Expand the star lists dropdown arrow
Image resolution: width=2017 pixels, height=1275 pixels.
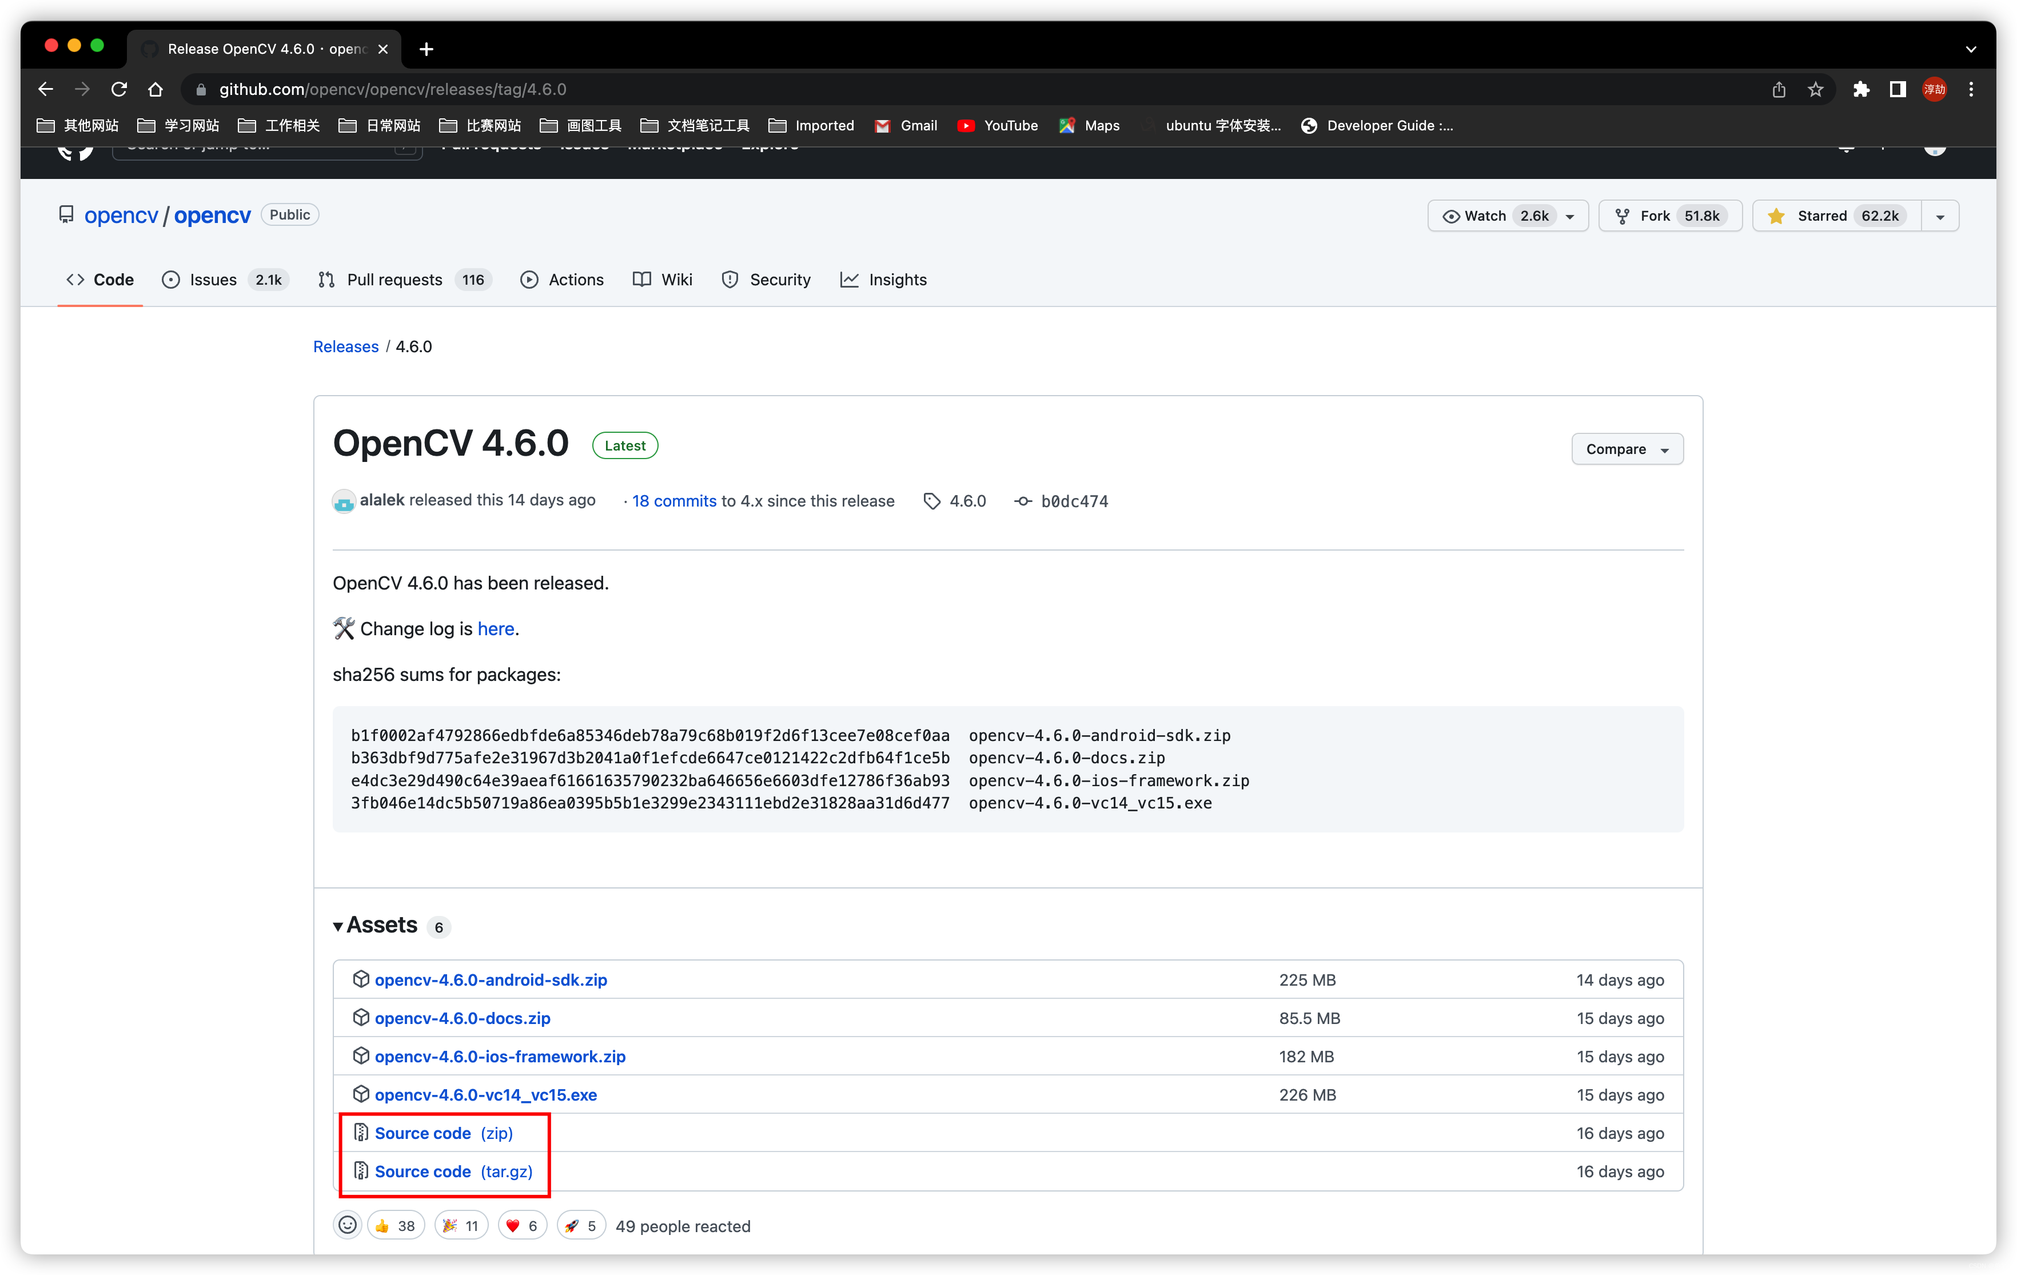[x=1940, y=216]
